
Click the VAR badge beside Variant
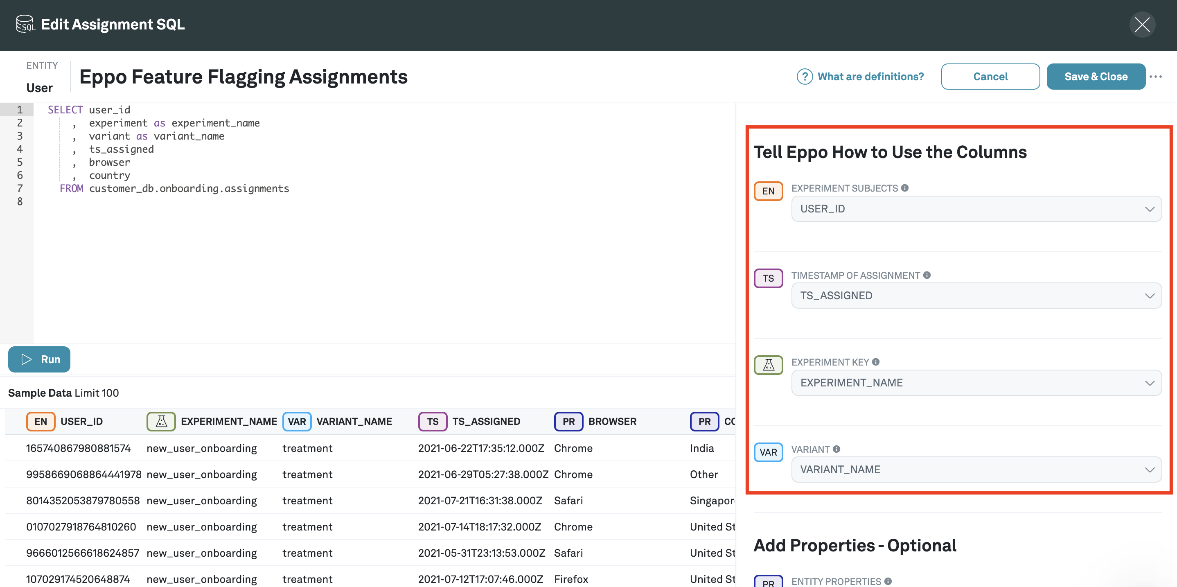point(768,452)
